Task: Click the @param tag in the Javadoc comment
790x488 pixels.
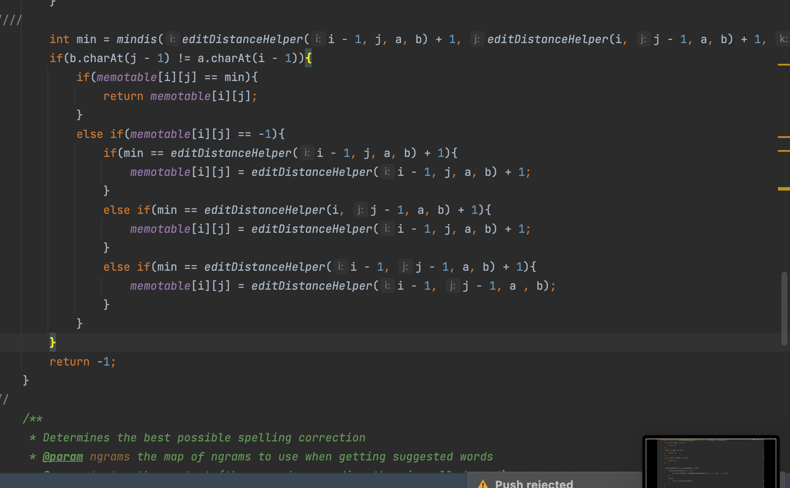Action: [x=63, y=457]
